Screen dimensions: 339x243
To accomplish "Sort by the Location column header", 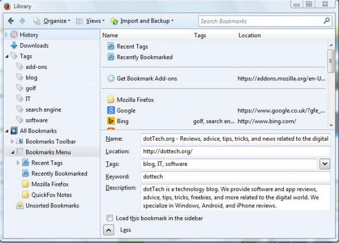I will click(x=249, y=35).
